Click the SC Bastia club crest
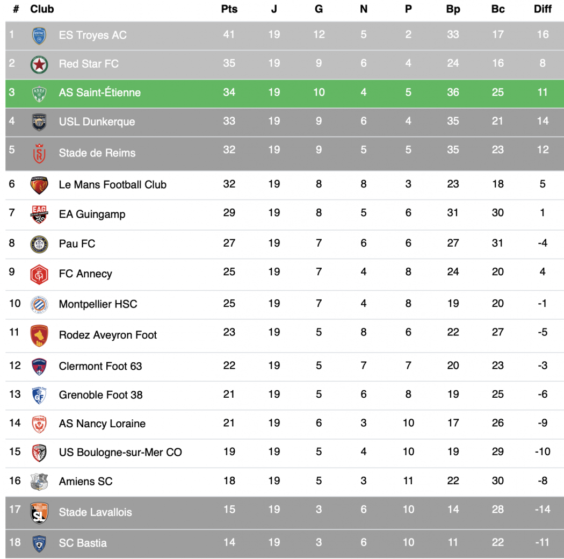Image resolution: width=564 pixels, height=559 pixels. click(x=39, y=543)
